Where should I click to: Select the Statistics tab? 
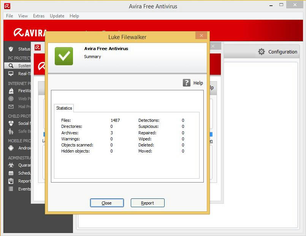point(64,108)
